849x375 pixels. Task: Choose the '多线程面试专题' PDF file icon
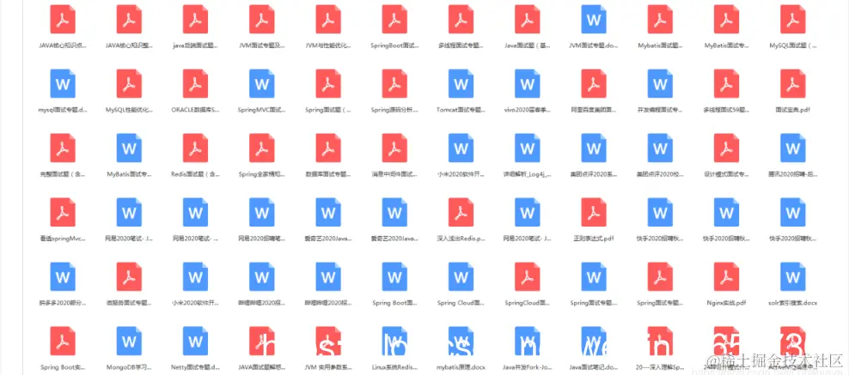(x=461, y=19)
